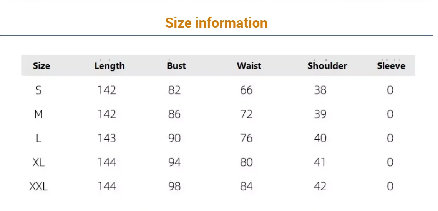Select the M size row label
Viewport: 438px width, 211px height.
pyautogui.click(x=38, y=114)
